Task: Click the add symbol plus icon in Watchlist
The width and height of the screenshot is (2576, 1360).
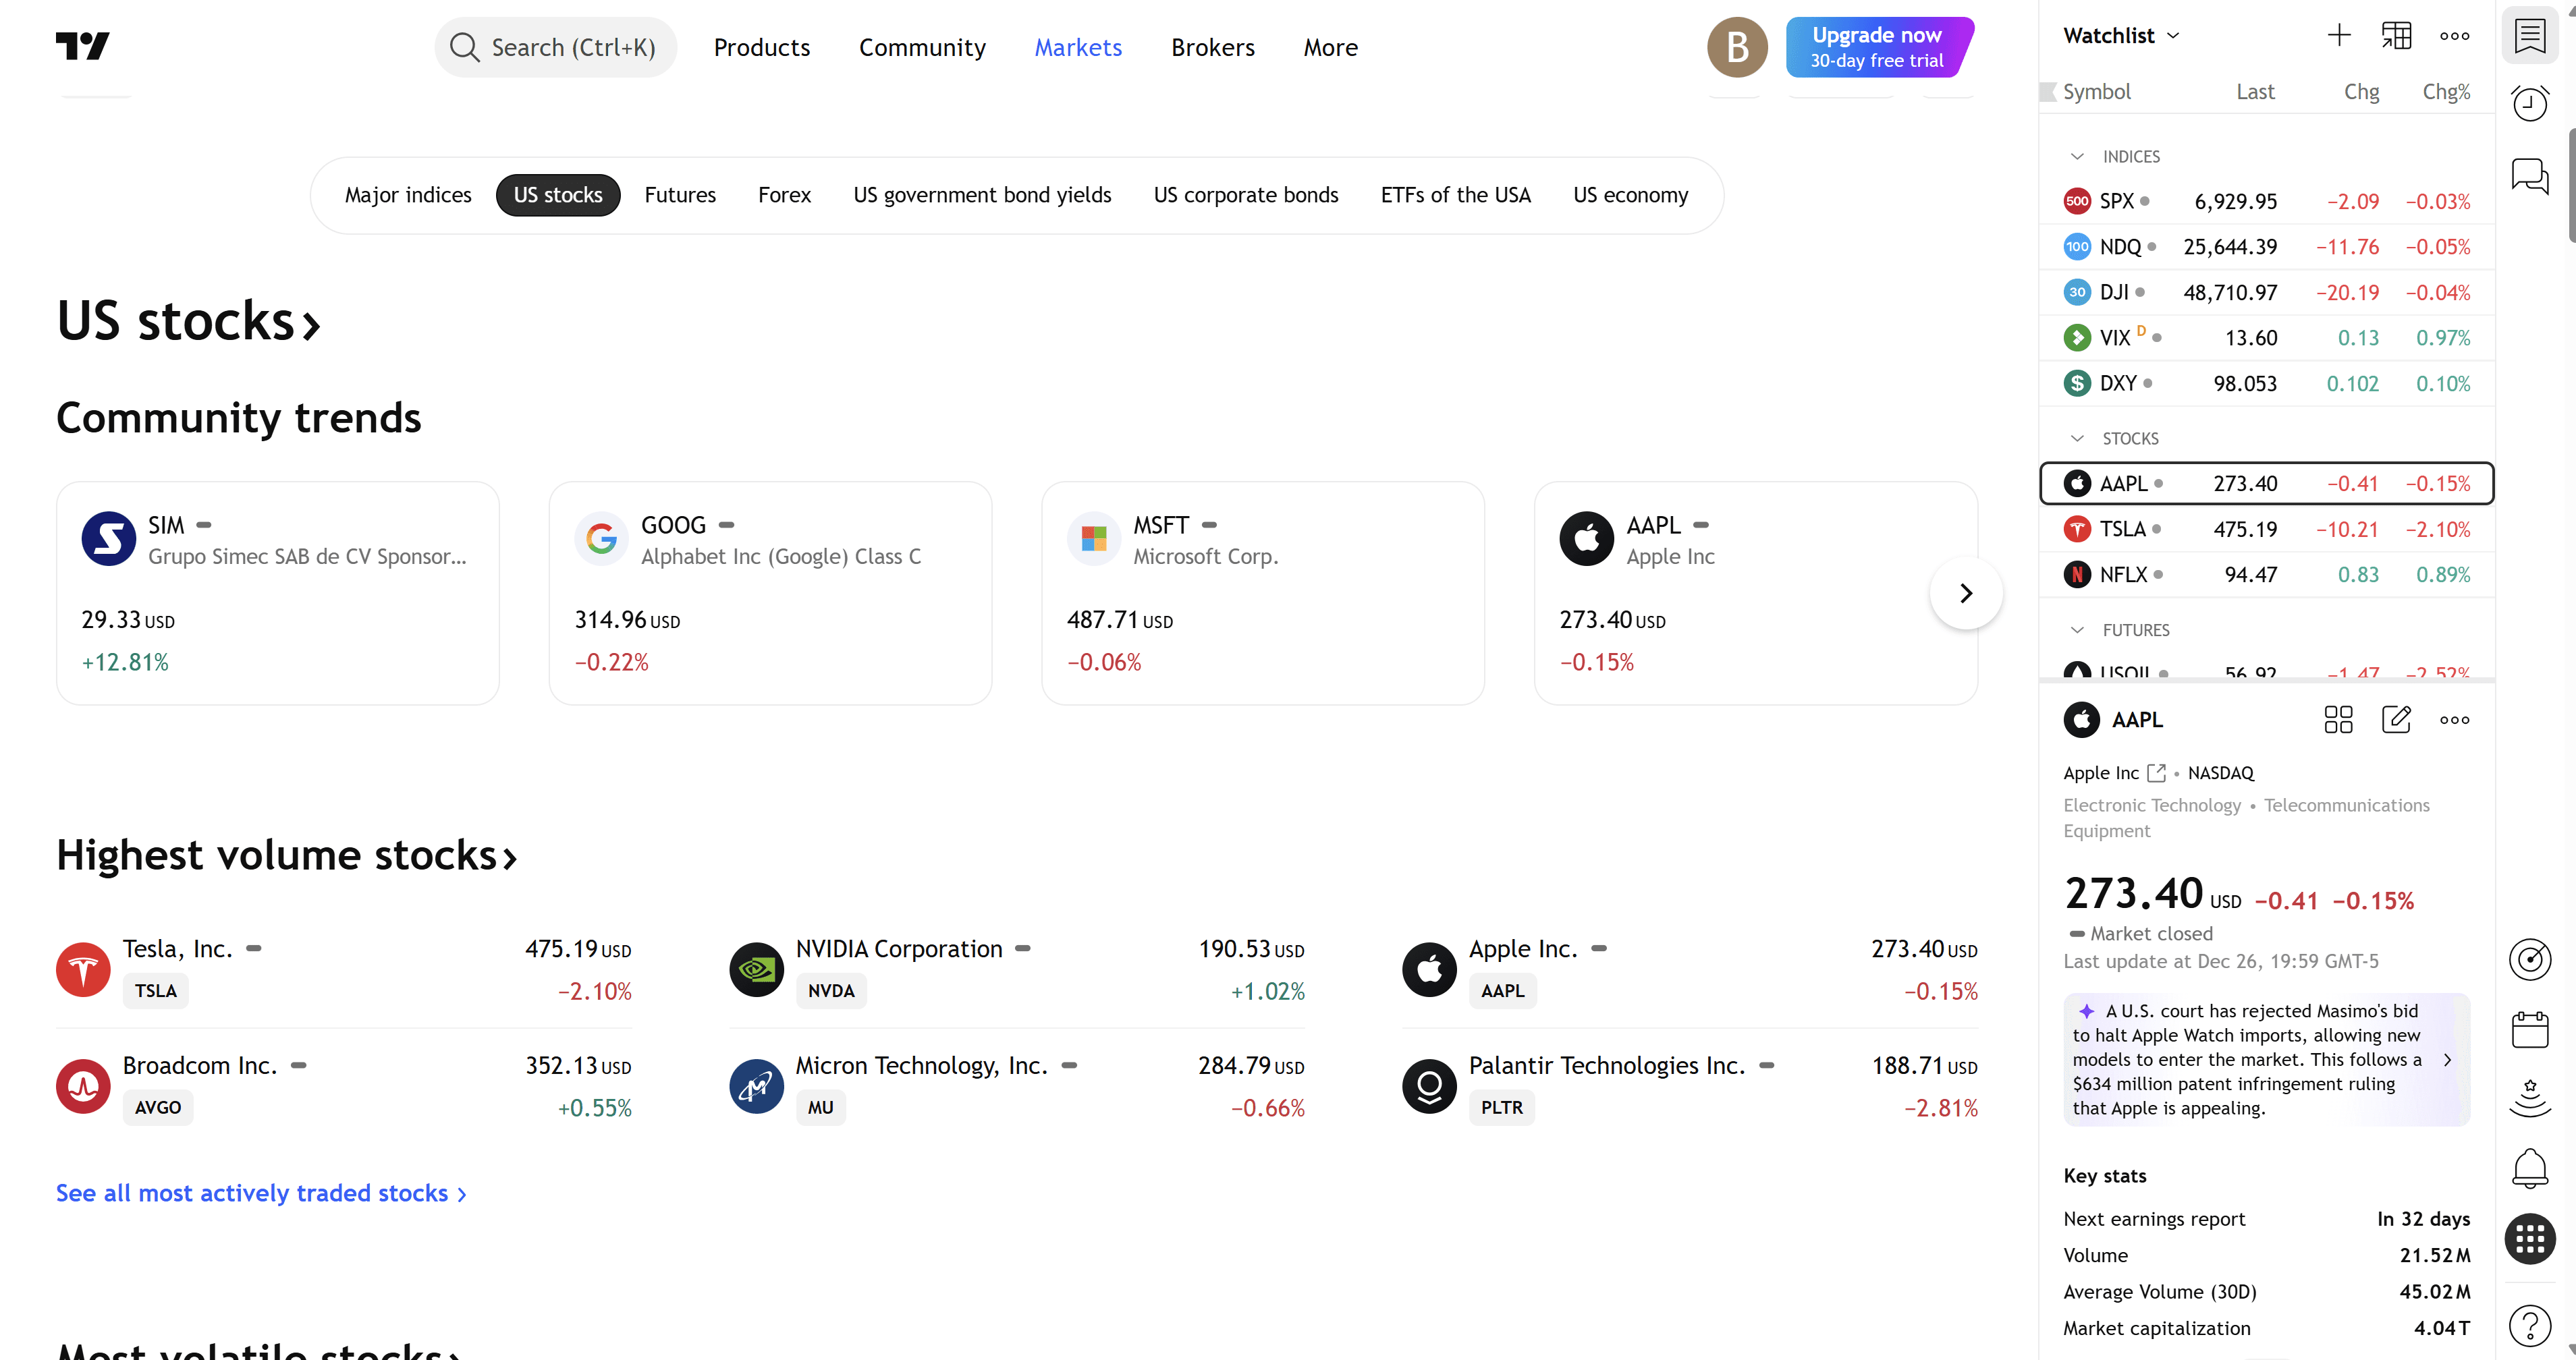Action: [2338, 36]
